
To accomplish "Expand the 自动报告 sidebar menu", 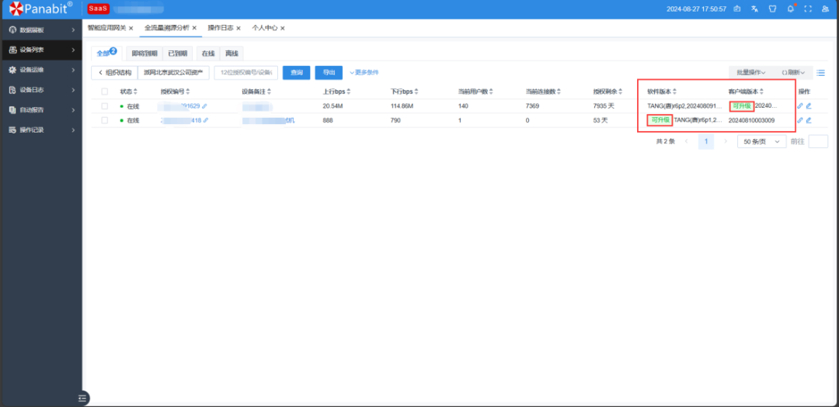I will coord(73,110).
